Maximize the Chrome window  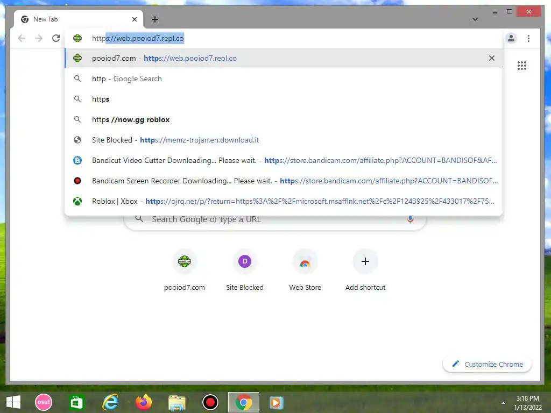point(510,12)
